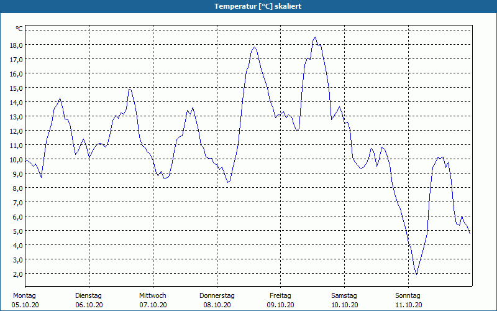497x311 pixels.
Task: Select the Dienstag day label
Action: pyautogui.click(x=88, y=296)
